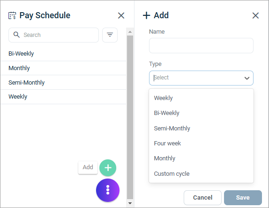Click the Type Select combo box

click(201, 78)
